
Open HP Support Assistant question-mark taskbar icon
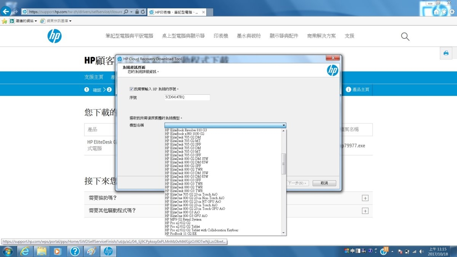[75, 251]
